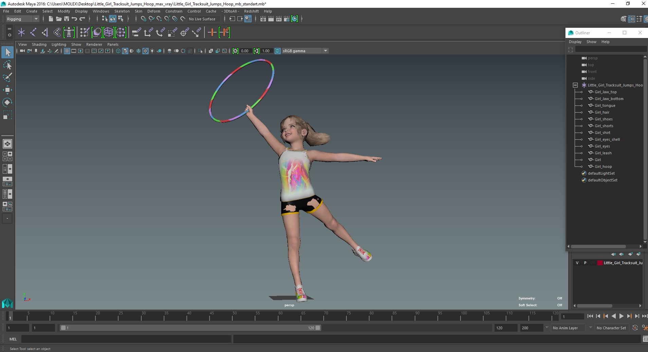
Task: Click the Open Scene folder icon
Action: pos(58,19)
